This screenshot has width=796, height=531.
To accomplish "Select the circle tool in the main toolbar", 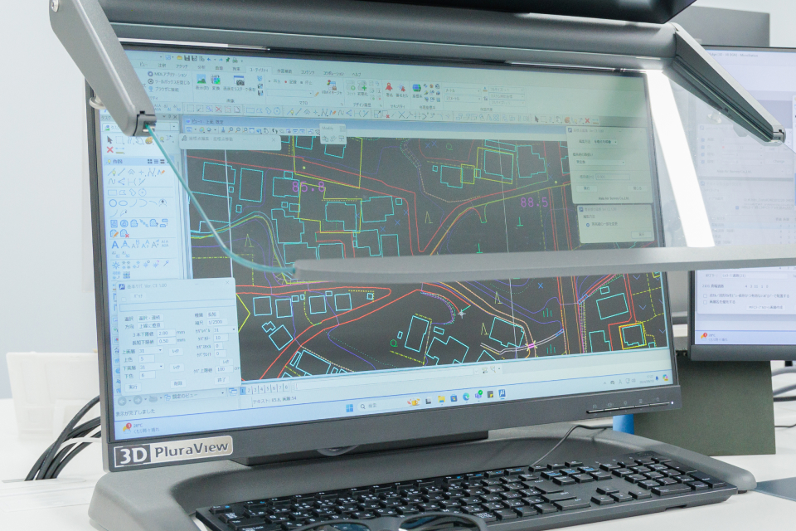I will pyautogui.click(x=277, y=111).
